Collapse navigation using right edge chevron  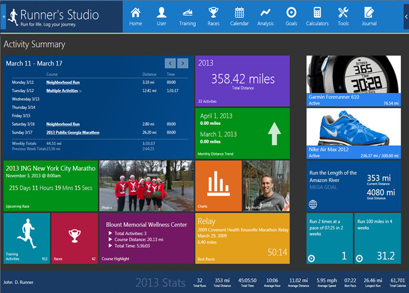point(406,17)
